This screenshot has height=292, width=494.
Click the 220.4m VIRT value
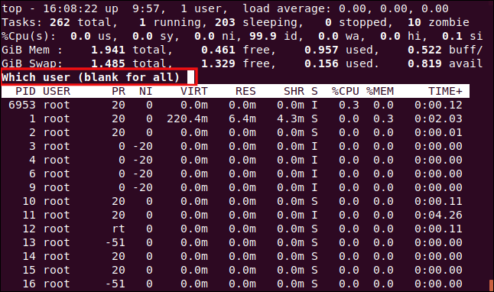pos(187,118)
